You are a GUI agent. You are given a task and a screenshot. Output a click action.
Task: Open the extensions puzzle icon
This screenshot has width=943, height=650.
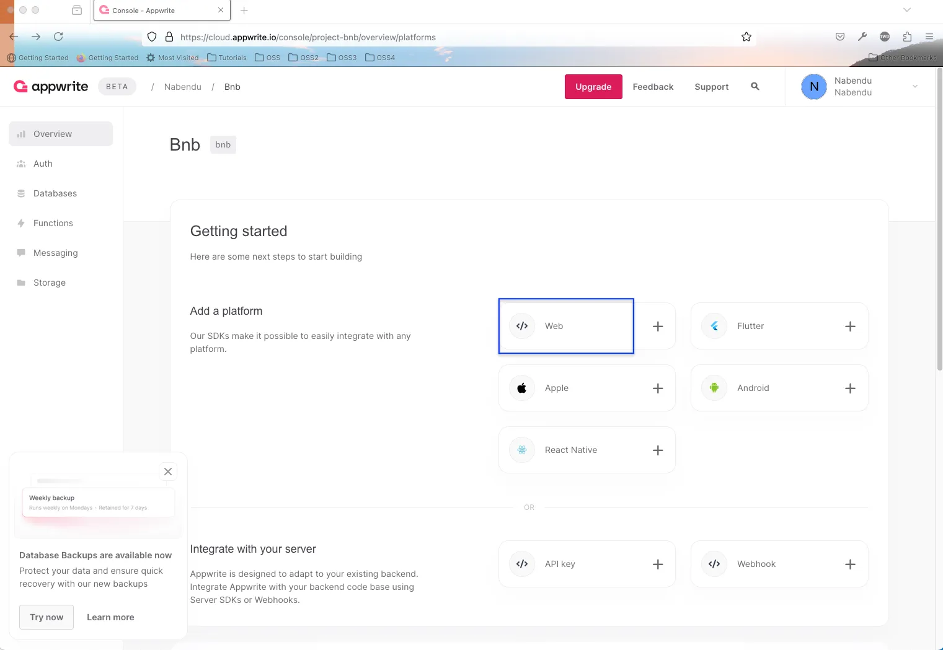click(x=907, y=37)
